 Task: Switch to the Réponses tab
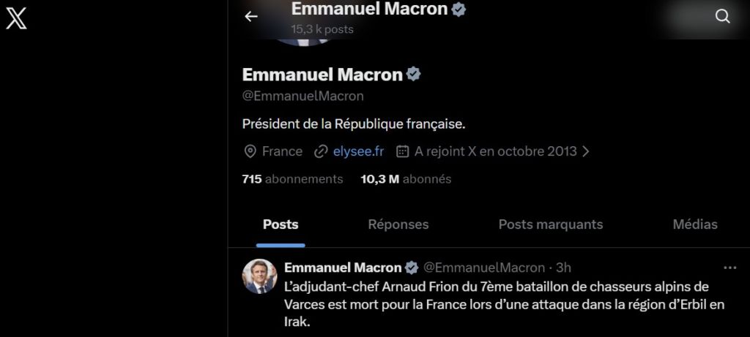click(398, 224)
